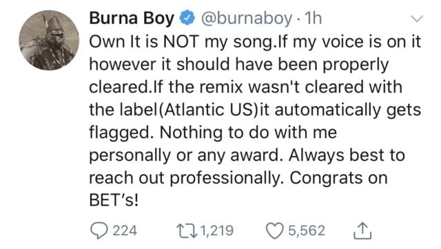Open the reply speech bubble icon
441x249 pixels.
[99, 230]
